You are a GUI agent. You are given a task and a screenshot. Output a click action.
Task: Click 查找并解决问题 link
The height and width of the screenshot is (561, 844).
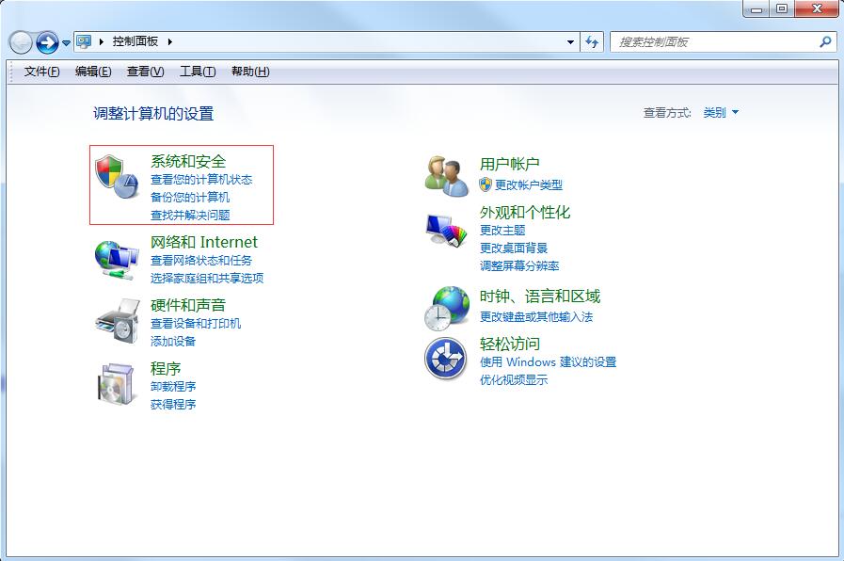(x=190, y=215)
